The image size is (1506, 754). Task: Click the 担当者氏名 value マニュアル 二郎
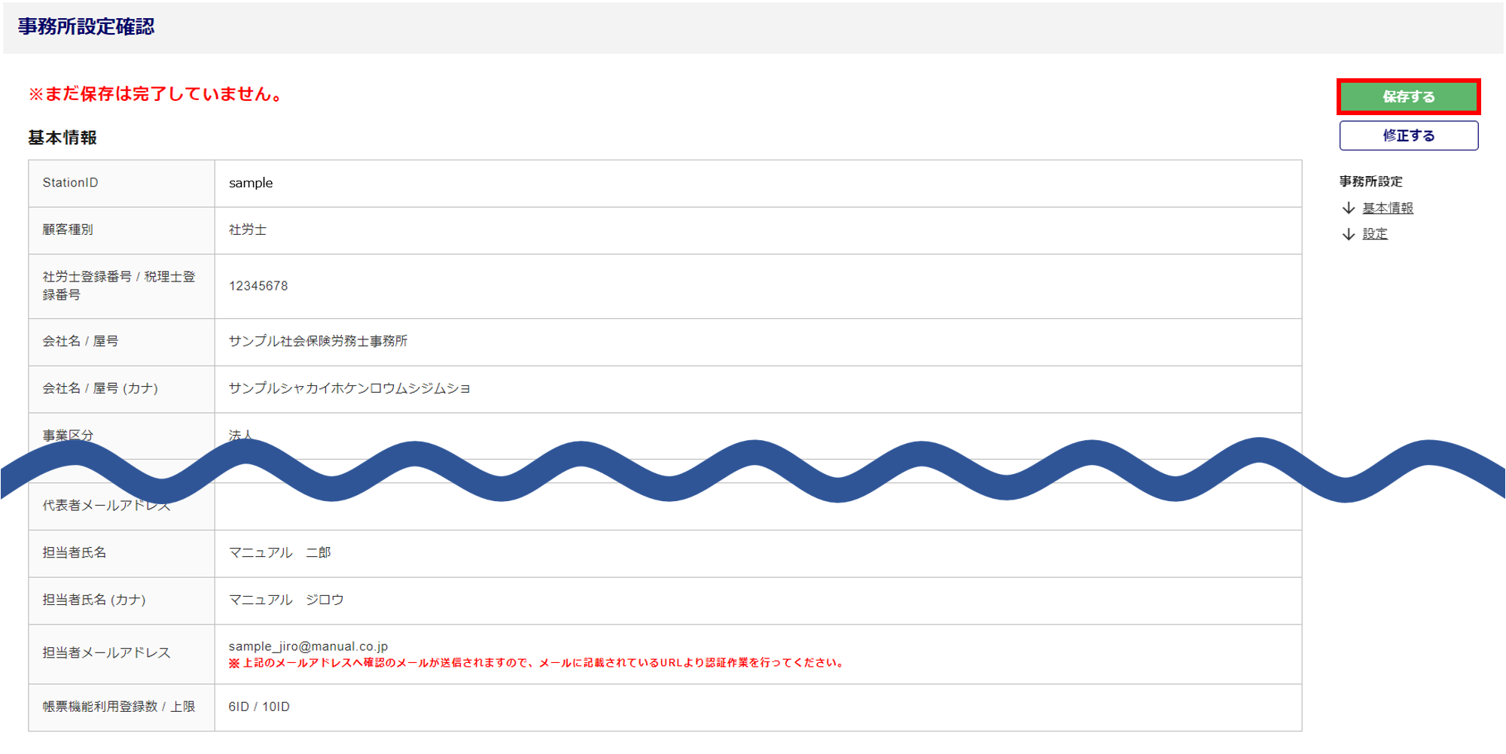279,552
